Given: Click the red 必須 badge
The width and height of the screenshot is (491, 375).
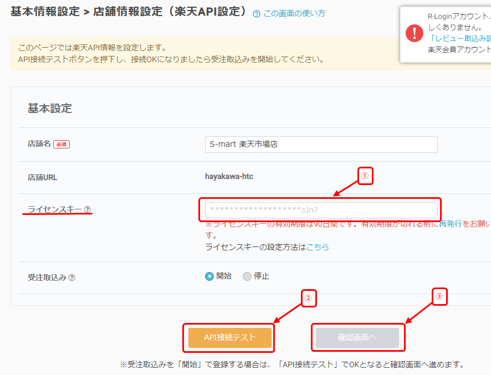Looking at the screenshot, I should point(62,145).
